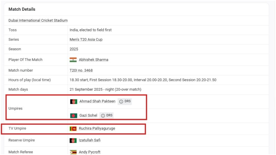Image resolution: width=276 pixels, height=155 pixels.
Task: Click Afghanistan flag next to Ahmad Shah Pakteen
Action: (x=73, y=102)
